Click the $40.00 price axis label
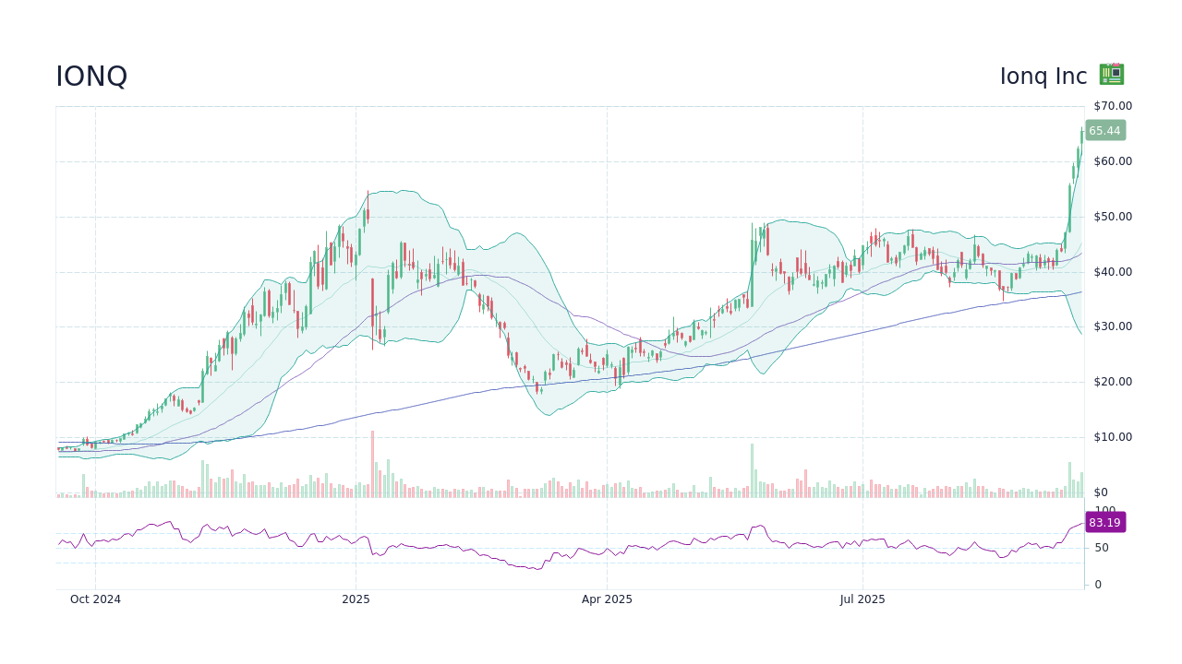1182x664 pixels. [x=1113, y=272]
